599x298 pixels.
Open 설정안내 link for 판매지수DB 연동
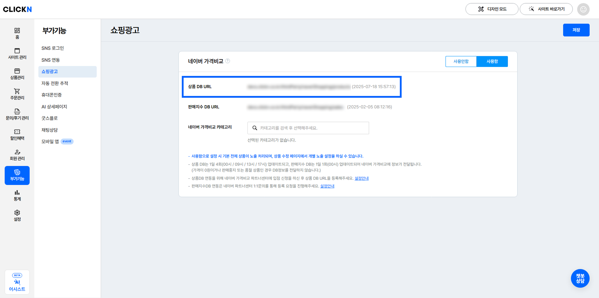click(x=327, y=186)
